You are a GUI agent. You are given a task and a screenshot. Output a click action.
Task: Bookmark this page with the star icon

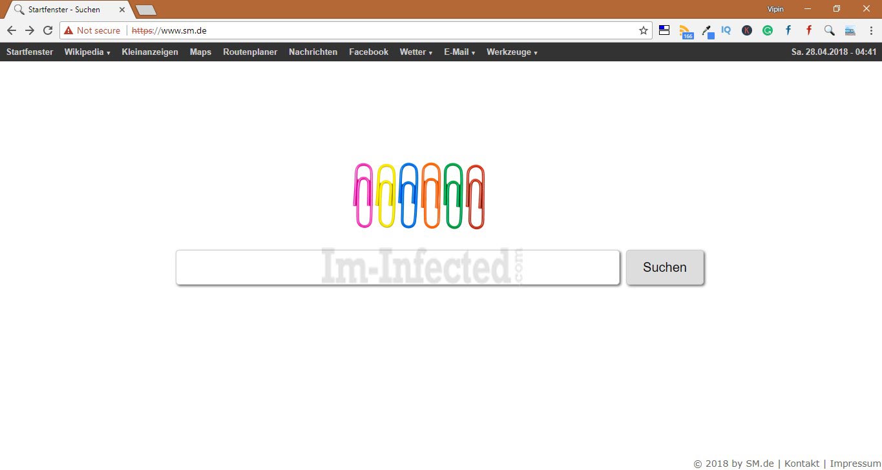(644, 30)
